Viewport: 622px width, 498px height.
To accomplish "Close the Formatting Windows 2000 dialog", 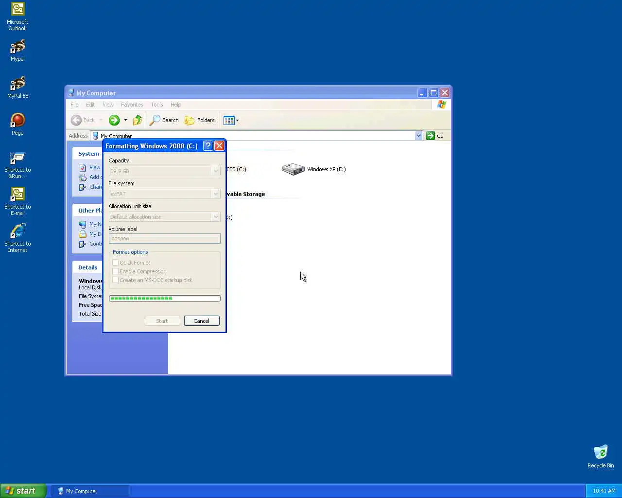I will (219, 146).
